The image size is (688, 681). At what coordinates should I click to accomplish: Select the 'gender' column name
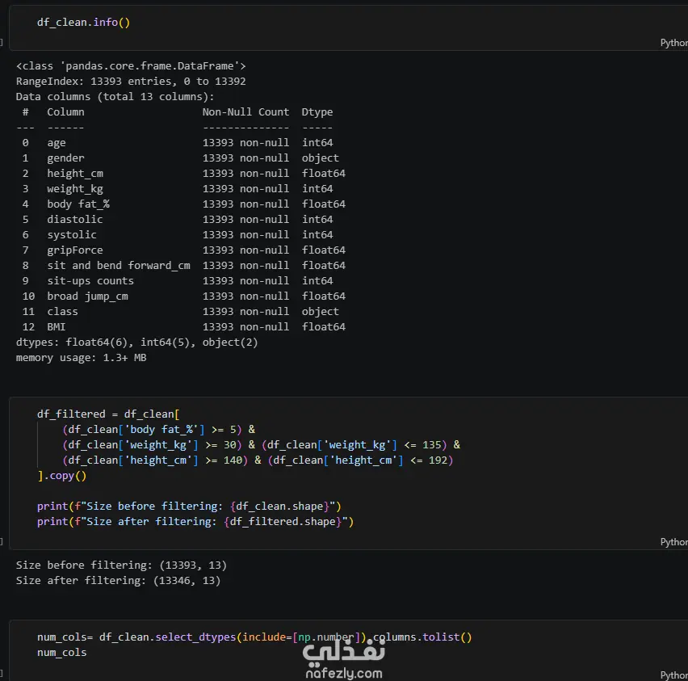[x=65, y=158]
